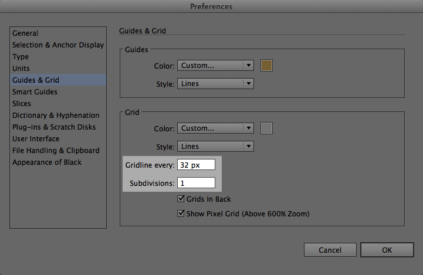This screenshot has height=275, width=423.
Task: Select Dictionary & Hyphenation category
Action: tap(58, 116)
